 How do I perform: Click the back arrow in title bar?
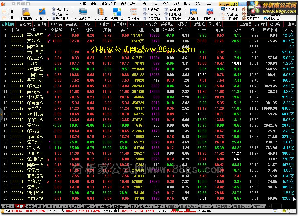[18, 4]
